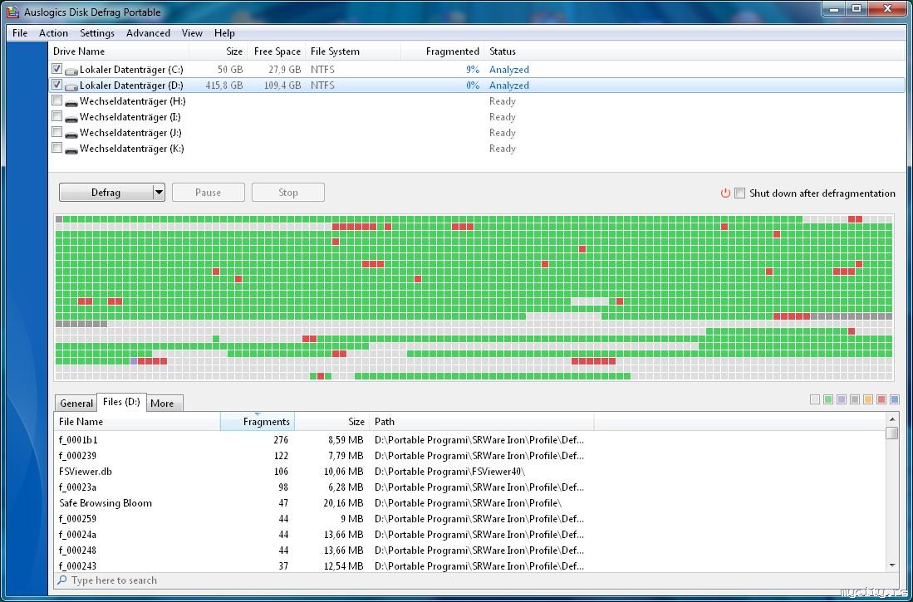Select the f_0001b1 file row
Viewport: 913px width, 602px height.
coord(469,439)
